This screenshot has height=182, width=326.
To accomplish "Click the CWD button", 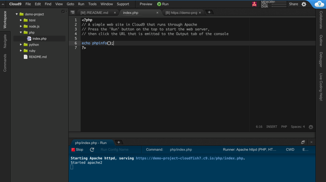I will point(290,149).
